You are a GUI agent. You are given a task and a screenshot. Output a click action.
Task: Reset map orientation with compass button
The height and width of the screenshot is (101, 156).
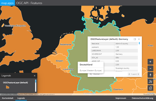[x=150, y=75]
